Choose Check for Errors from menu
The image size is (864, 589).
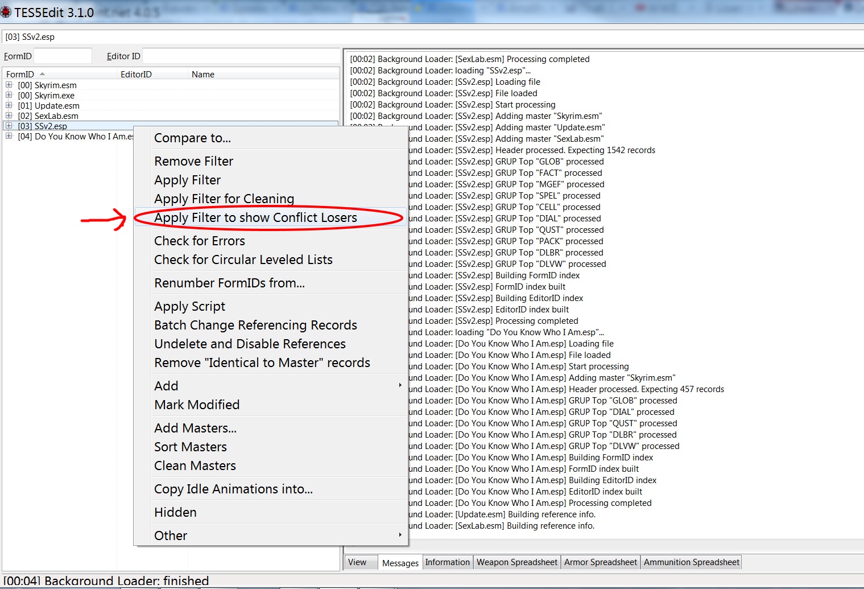(200, 241)
